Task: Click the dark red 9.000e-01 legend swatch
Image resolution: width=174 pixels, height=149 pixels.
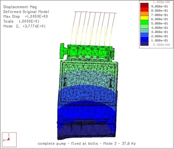Action: [144, 5]
